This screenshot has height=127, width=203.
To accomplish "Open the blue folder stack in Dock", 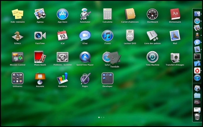I will pos(197,95).
